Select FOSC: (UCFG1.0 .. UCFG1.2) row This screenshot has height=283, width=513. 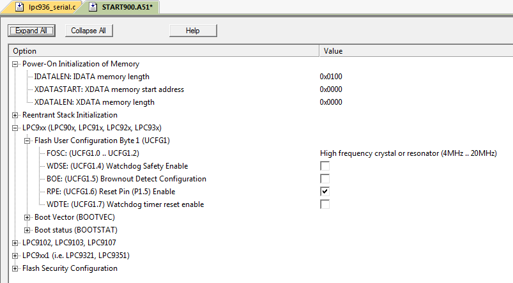click(93, 153)
